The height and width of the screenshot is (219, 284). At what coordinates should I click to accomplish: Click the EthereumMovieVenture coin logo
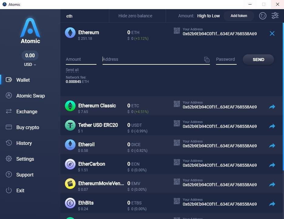[x=70, y=184]
